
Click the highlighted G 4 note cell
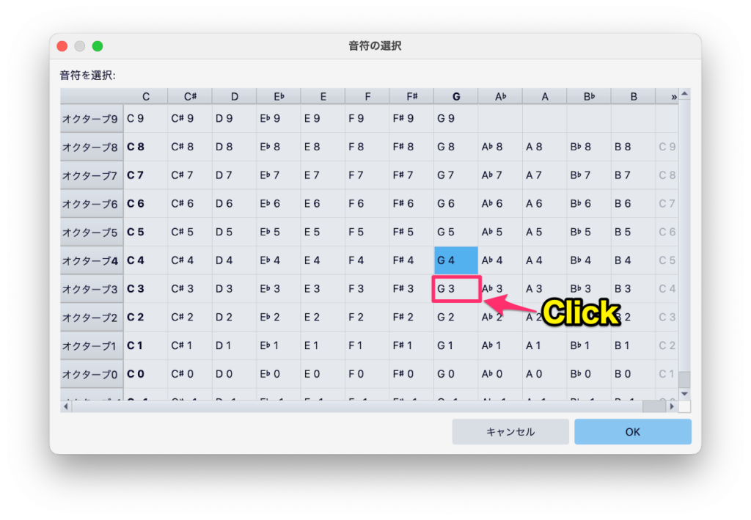[x=455, y=260]
